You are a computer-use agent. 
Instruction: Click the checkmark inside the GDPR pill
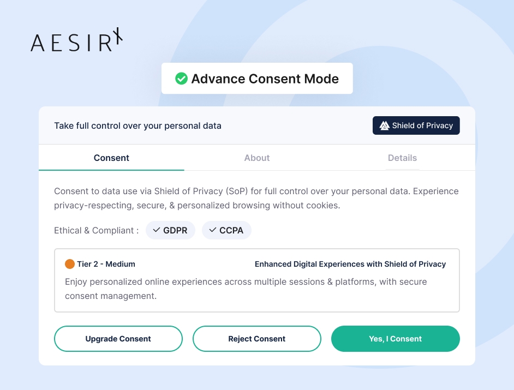point(157,230)
